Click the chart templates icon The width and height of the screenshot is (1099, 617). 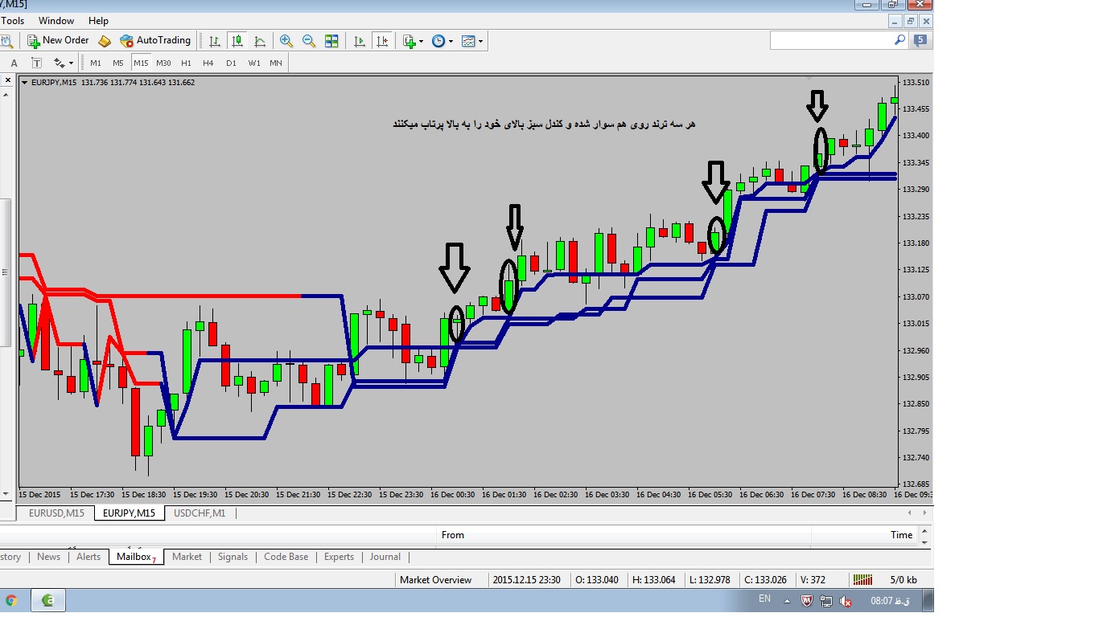[468, 41]
